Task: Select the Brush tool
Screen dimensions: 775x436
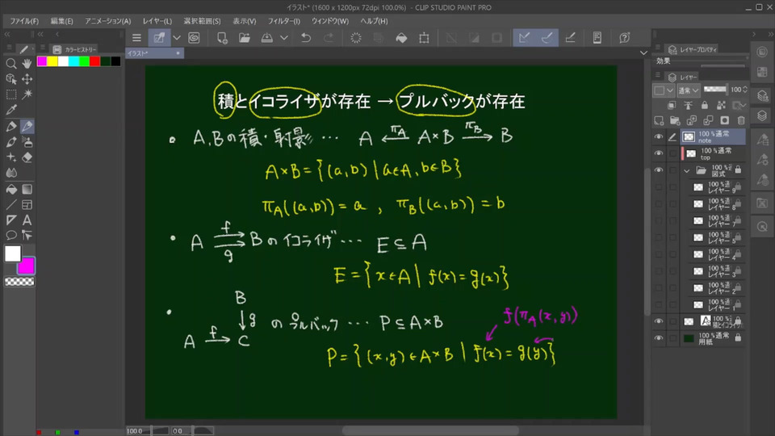Action: coord(10,142)
